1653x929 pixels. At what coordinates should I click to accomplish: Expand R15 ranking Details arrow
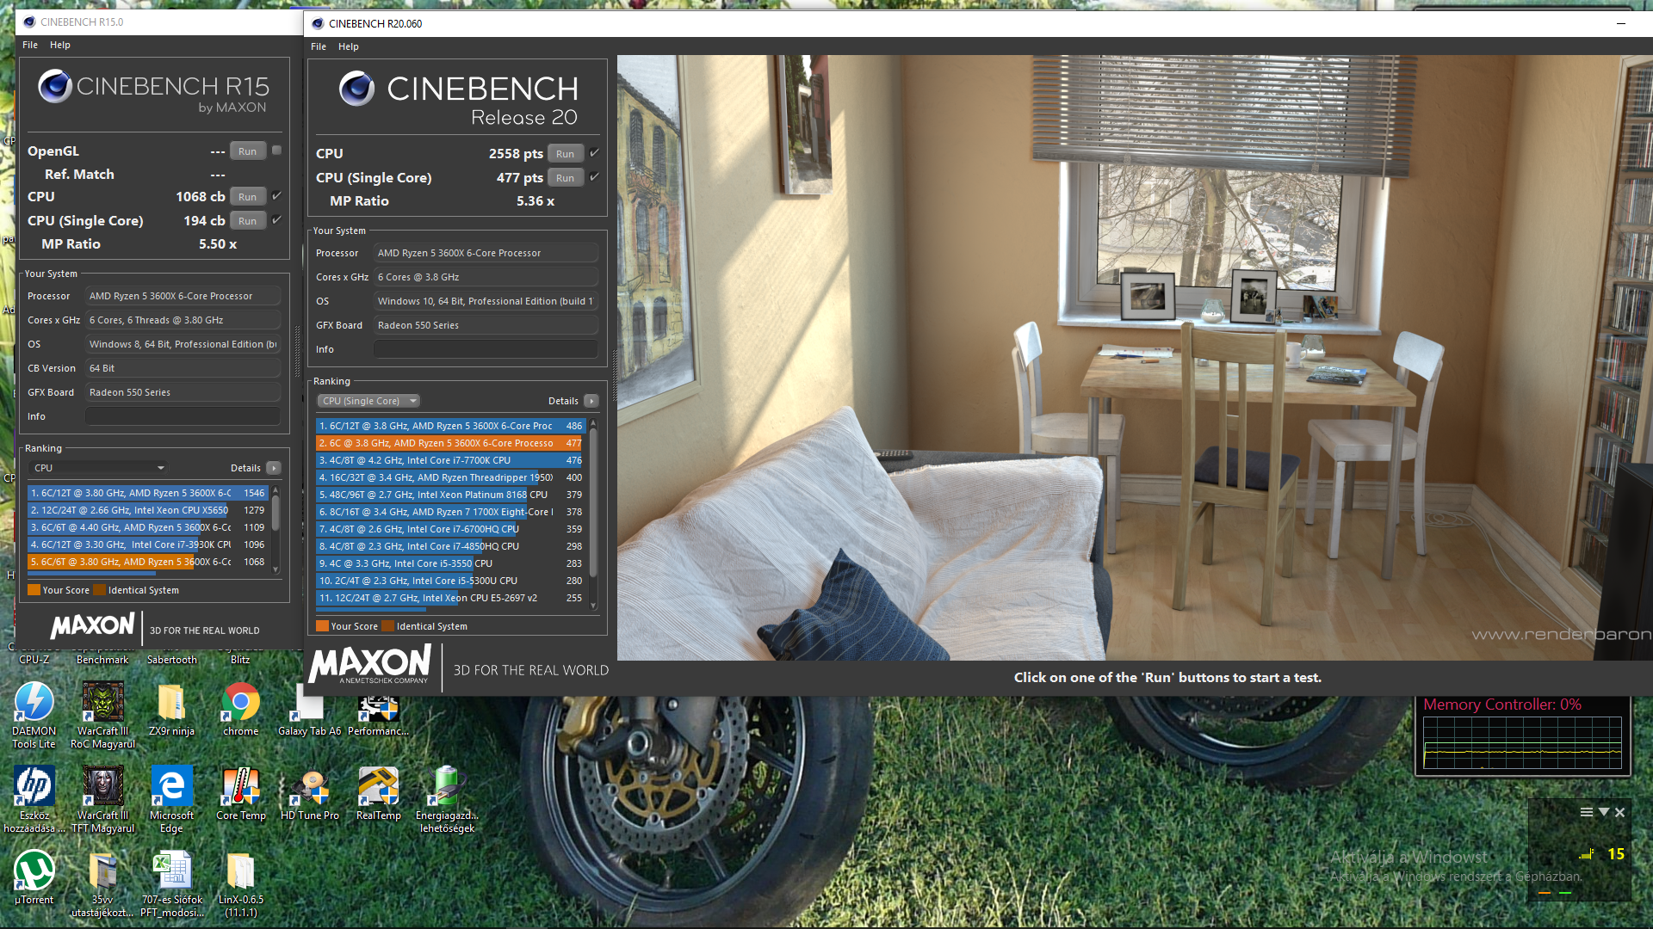point(274,468)
